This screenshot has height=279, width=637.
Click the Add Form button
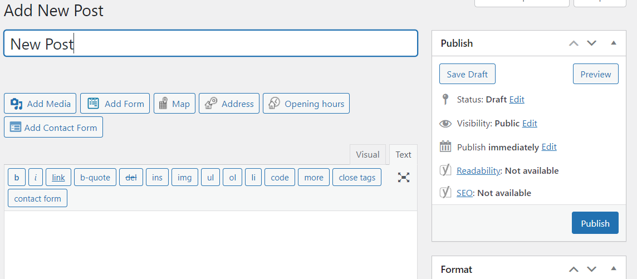point(115,104)
